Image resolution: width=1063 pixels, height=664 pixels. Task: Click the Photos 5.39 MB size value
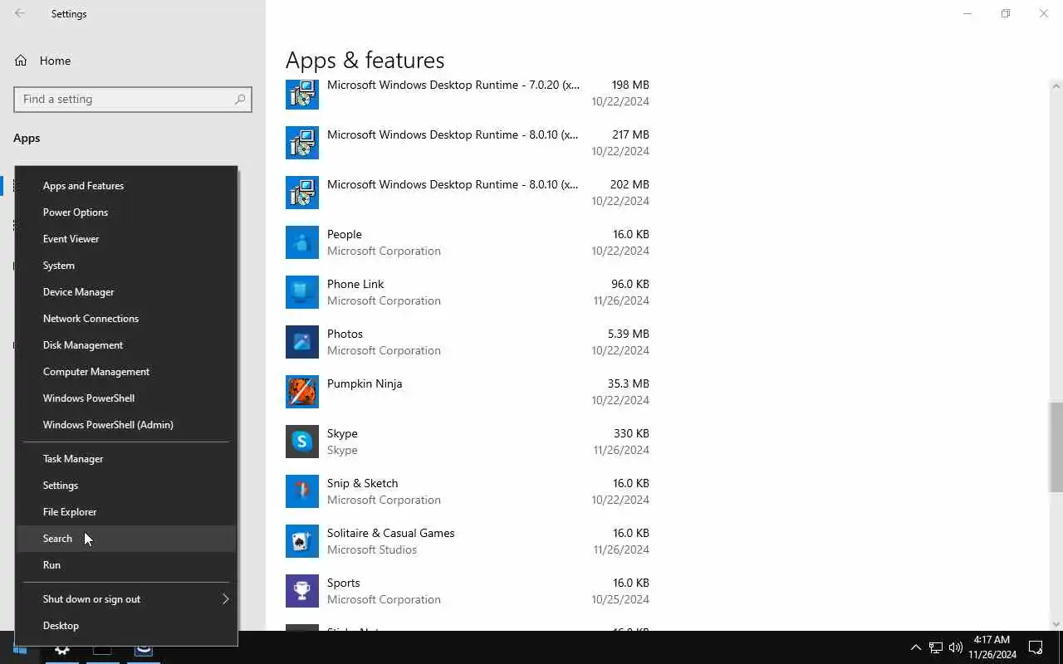point(629,334)
